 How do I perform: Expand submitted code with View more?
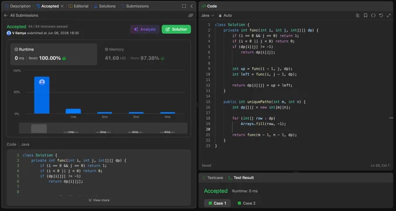coord(99,200)
